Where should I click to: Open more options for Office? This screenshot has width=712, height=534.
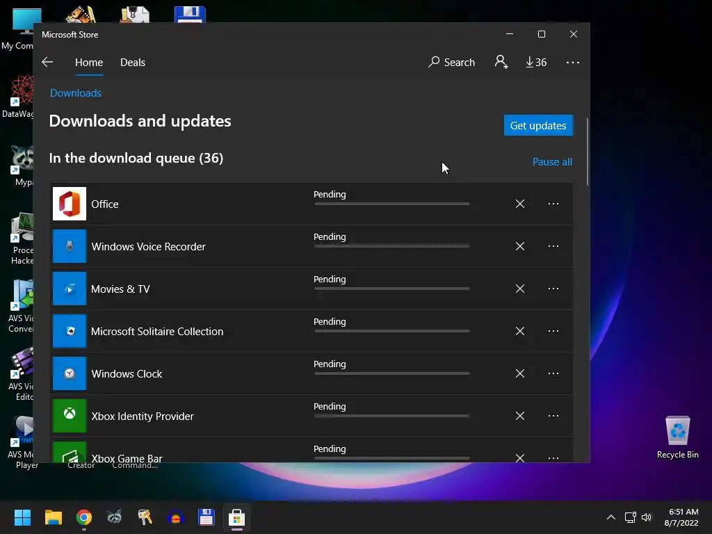point(553,204)
